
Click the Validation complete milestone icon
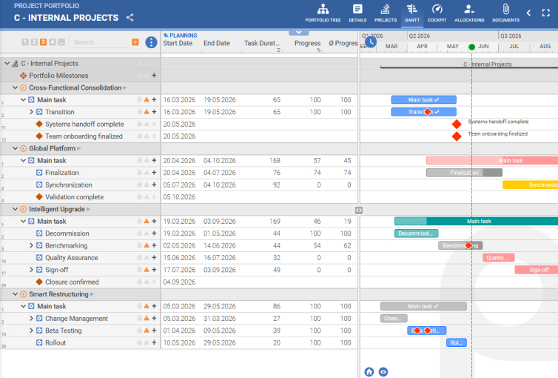coord(39,196)
